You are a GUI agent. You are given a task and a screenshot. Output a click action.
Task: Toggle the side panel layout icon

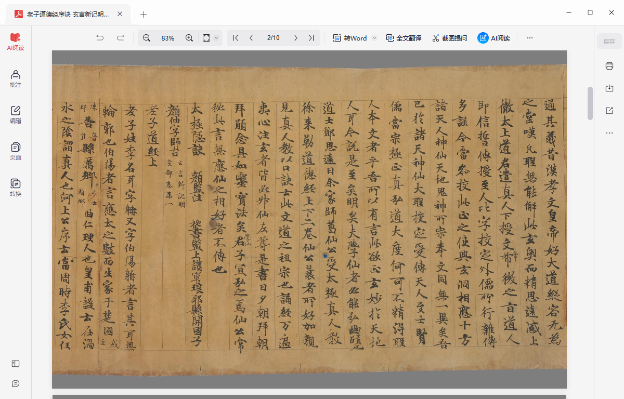[x=16, y=364]
